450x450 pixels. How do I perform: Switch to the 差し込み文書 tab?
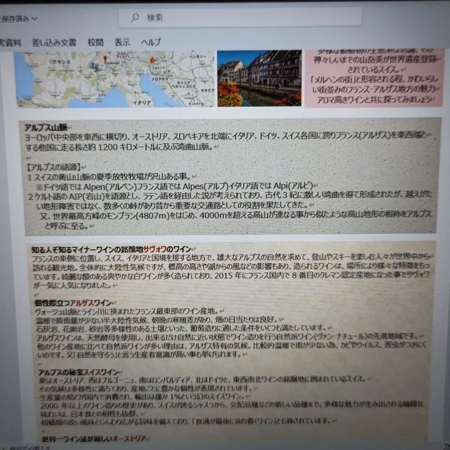[x=54, y=42]
